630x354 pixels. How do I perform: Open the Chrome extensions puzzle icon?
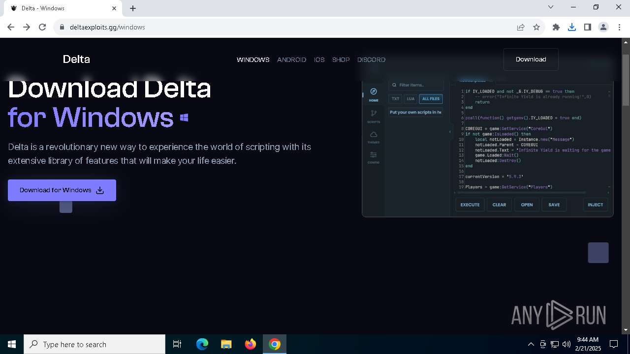556,27
